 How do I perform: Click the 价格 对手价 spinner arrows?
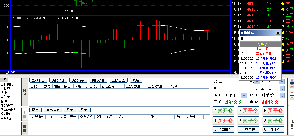pos(282,95)
